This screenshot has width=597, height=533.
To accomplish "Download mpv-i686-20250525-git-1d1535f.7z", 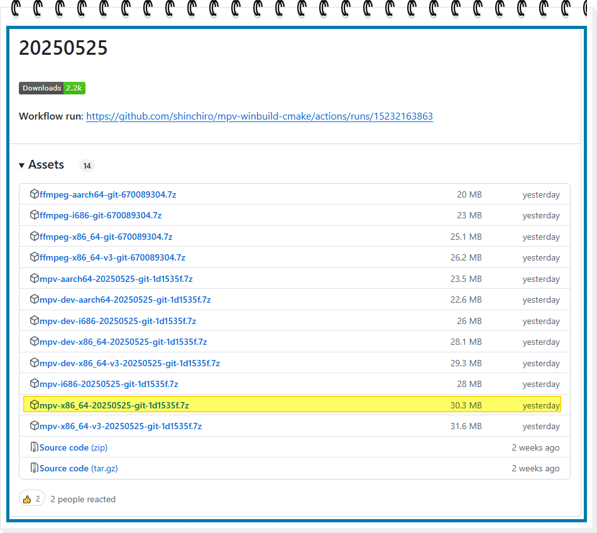I will [x=109, y=384].
